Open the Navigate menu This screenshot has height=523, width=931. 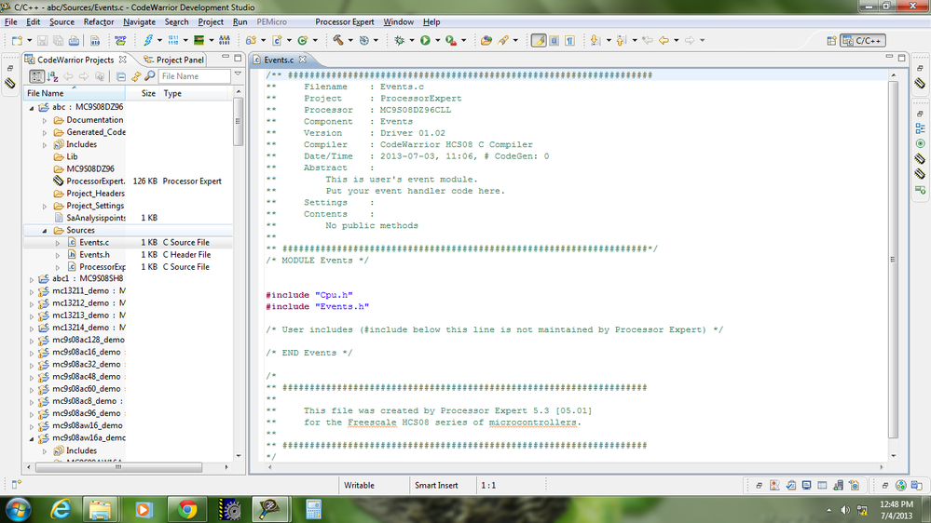pos(139,22)
